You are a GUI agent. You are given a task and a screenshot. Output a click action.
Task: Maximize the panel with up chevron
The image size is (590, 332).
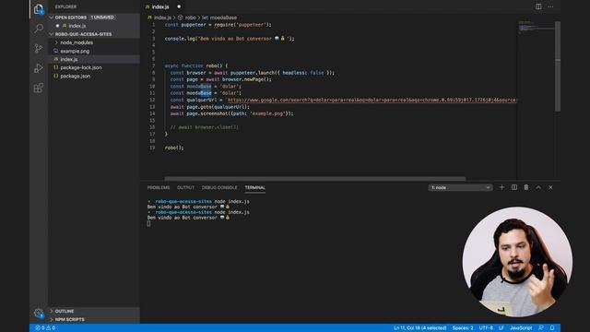pyautogui.click(x=538, y=187)
